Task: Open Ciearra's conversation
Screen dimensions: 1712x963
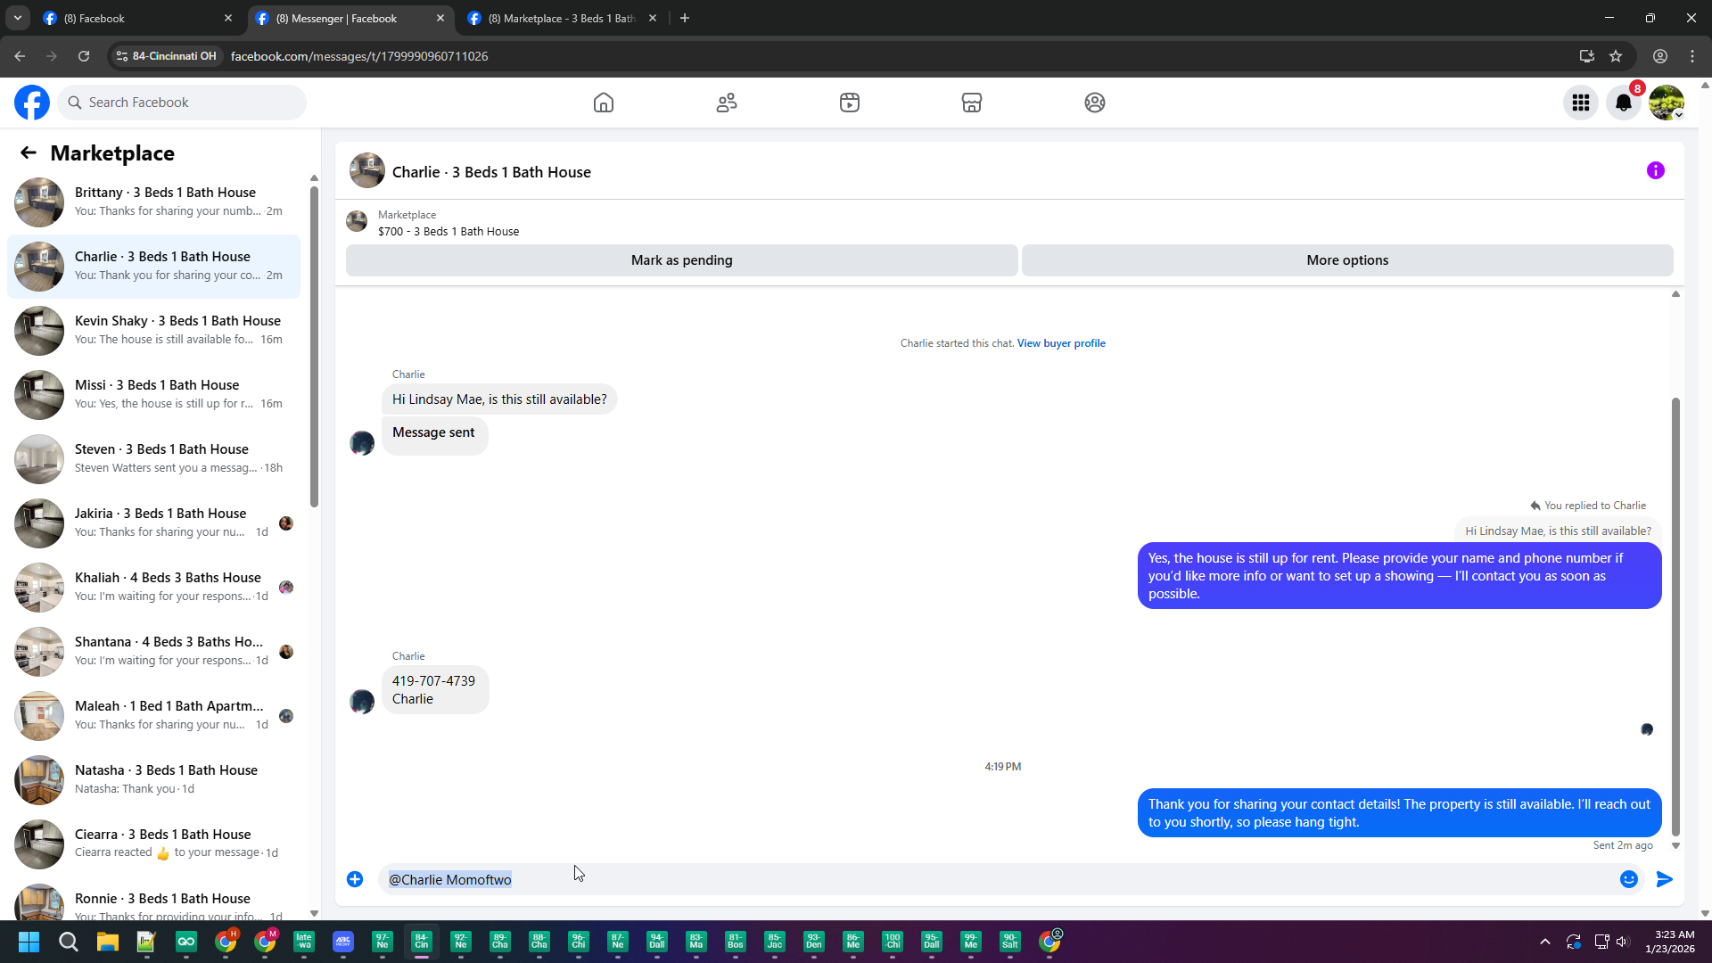Action: pos(153,844)
